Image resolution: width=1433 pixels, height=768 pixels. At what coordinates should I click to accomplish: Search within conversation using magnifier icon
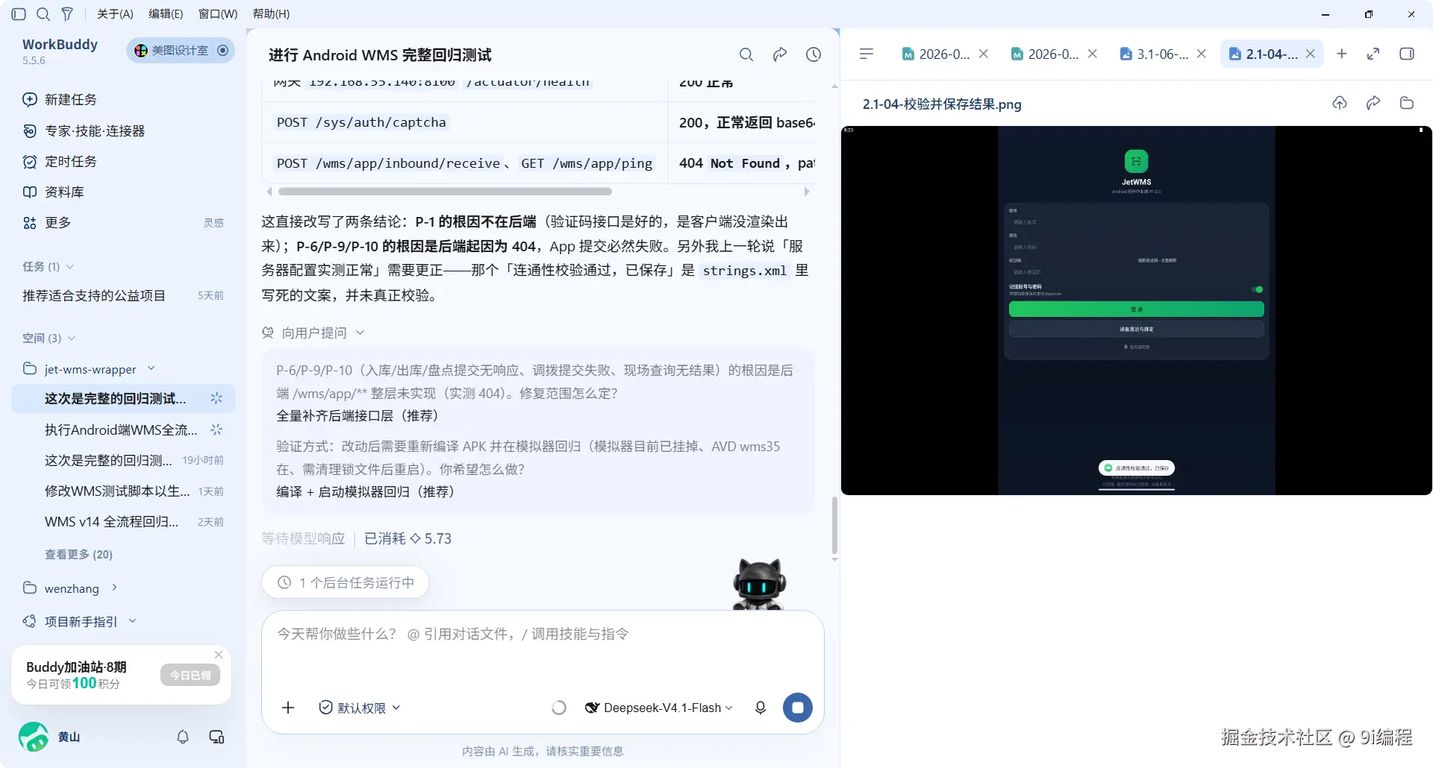pyautogui.click(x=746, y=54)
